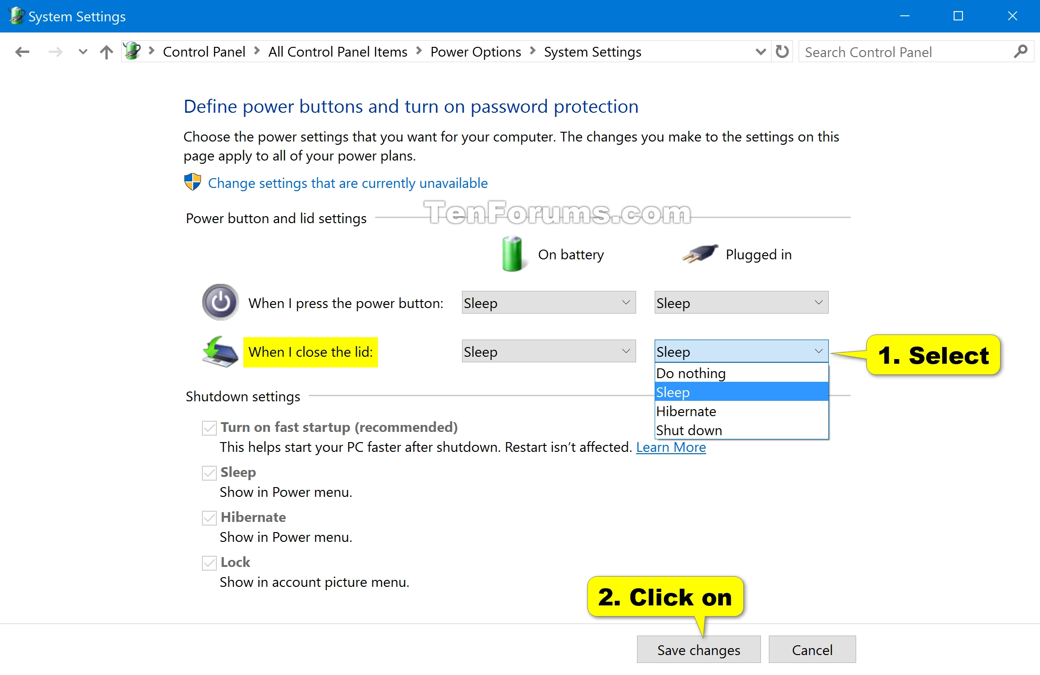The image size is (1040, 675).
Task: Go up one level with Up arrow
Action: (106, 52)
